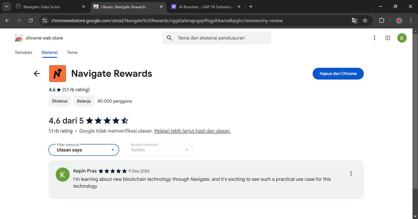Click the chrome web store logo
This screenshot has width=418, height=219.
click(39, 38)
